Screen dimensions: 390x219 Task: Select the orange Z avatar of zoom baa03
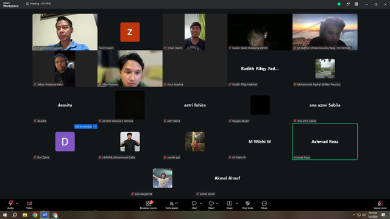click(x=130, y=32)
